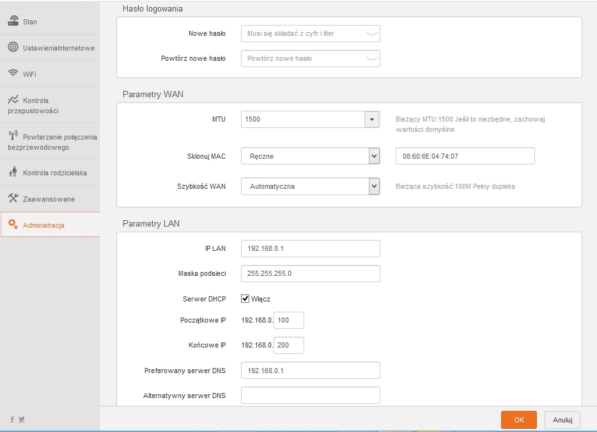
Task: Expand the Sklonuj MAC dropdown
Action: (x=375, y=156)
